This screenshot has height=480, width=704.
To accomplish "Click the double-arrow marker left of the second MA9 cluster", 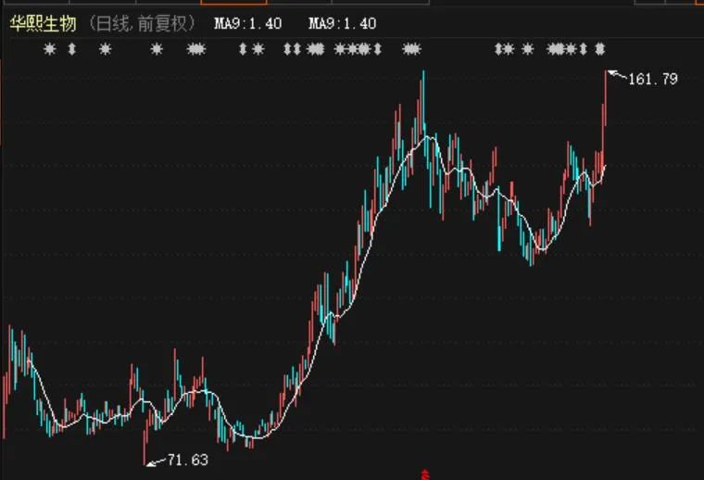I will click(292, 49).
